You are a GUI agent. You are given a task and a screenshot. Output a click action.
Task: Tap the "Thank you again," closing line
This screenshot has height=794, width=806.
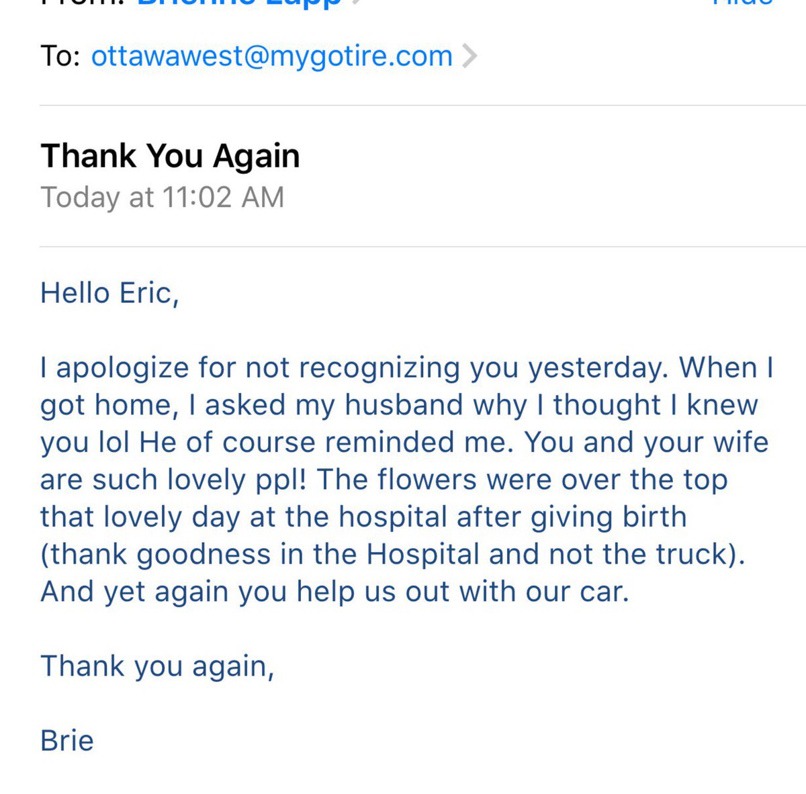(x=157, y=667)
